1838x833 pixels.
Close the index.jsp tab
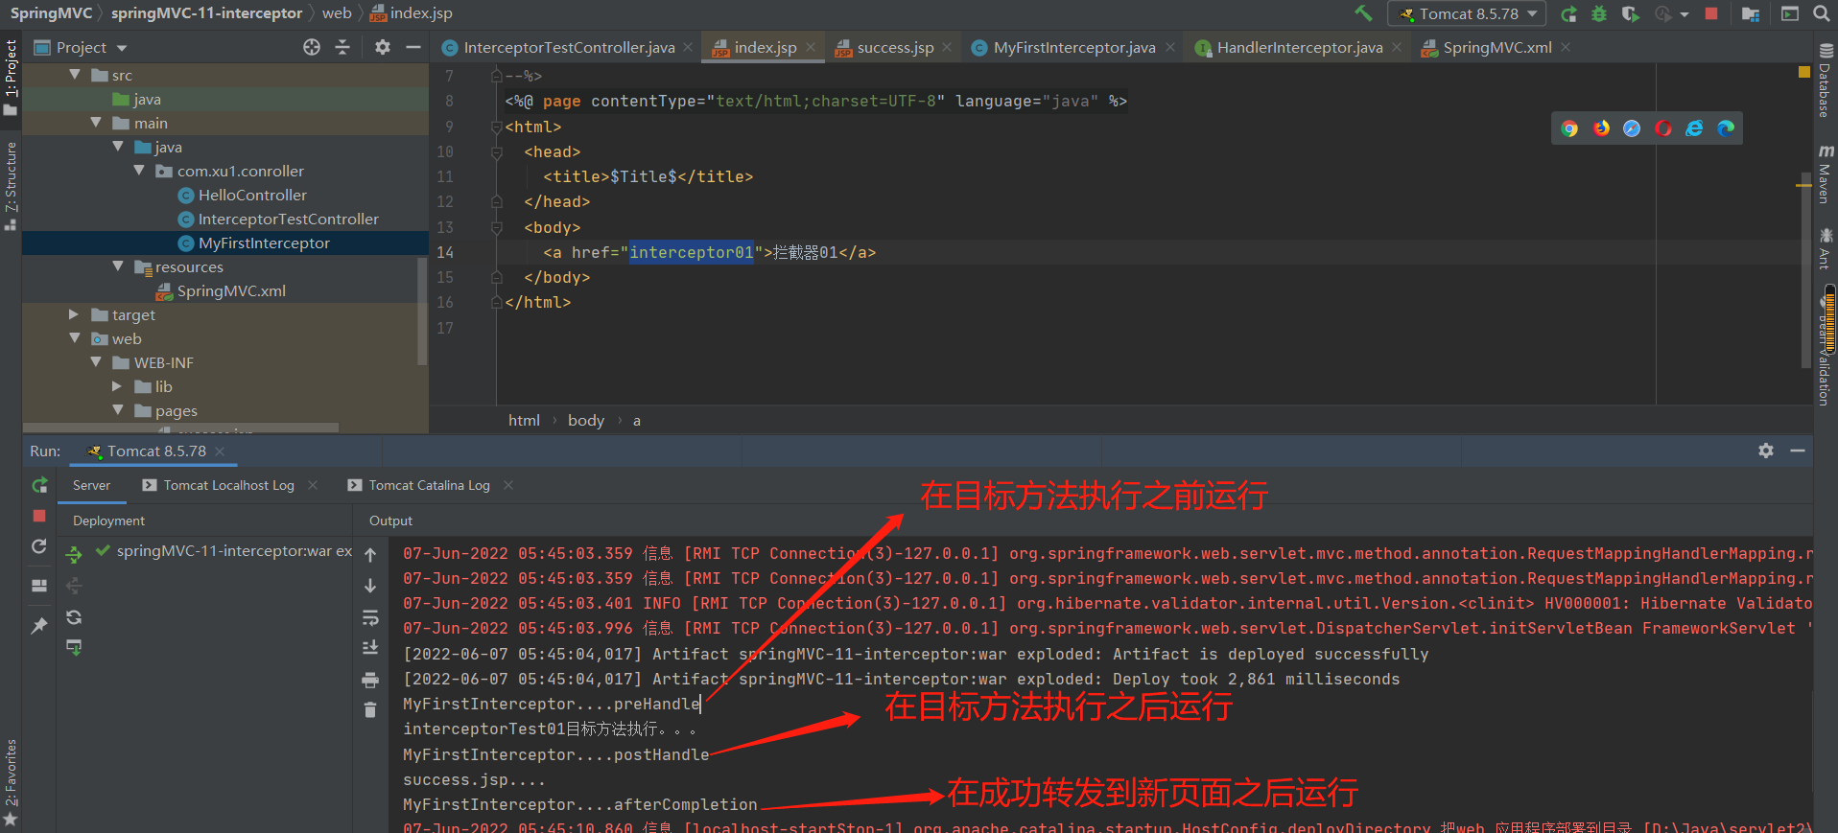[x=811, y=47]
